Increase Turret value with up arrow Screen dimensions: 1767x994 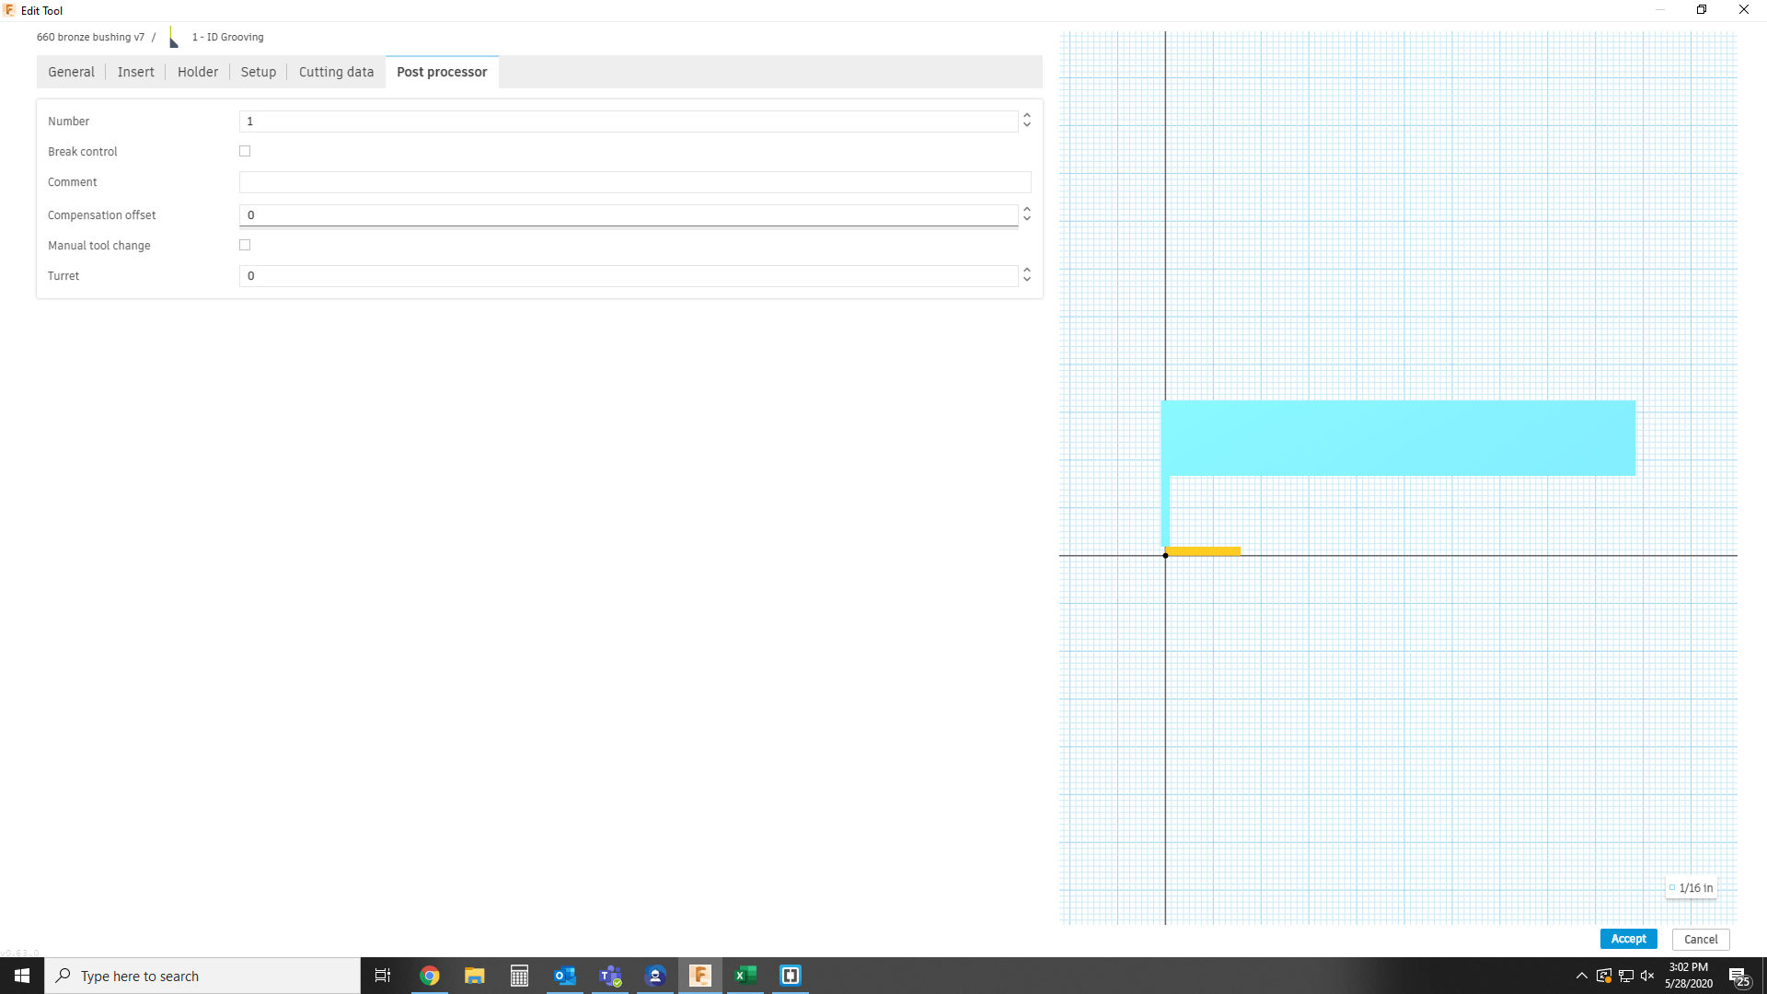point(1027,271)
